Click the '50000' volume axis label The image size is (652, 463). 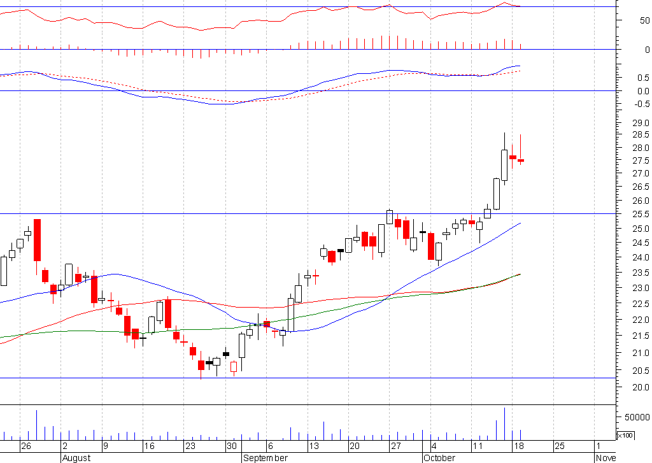(x=637, y=417)
